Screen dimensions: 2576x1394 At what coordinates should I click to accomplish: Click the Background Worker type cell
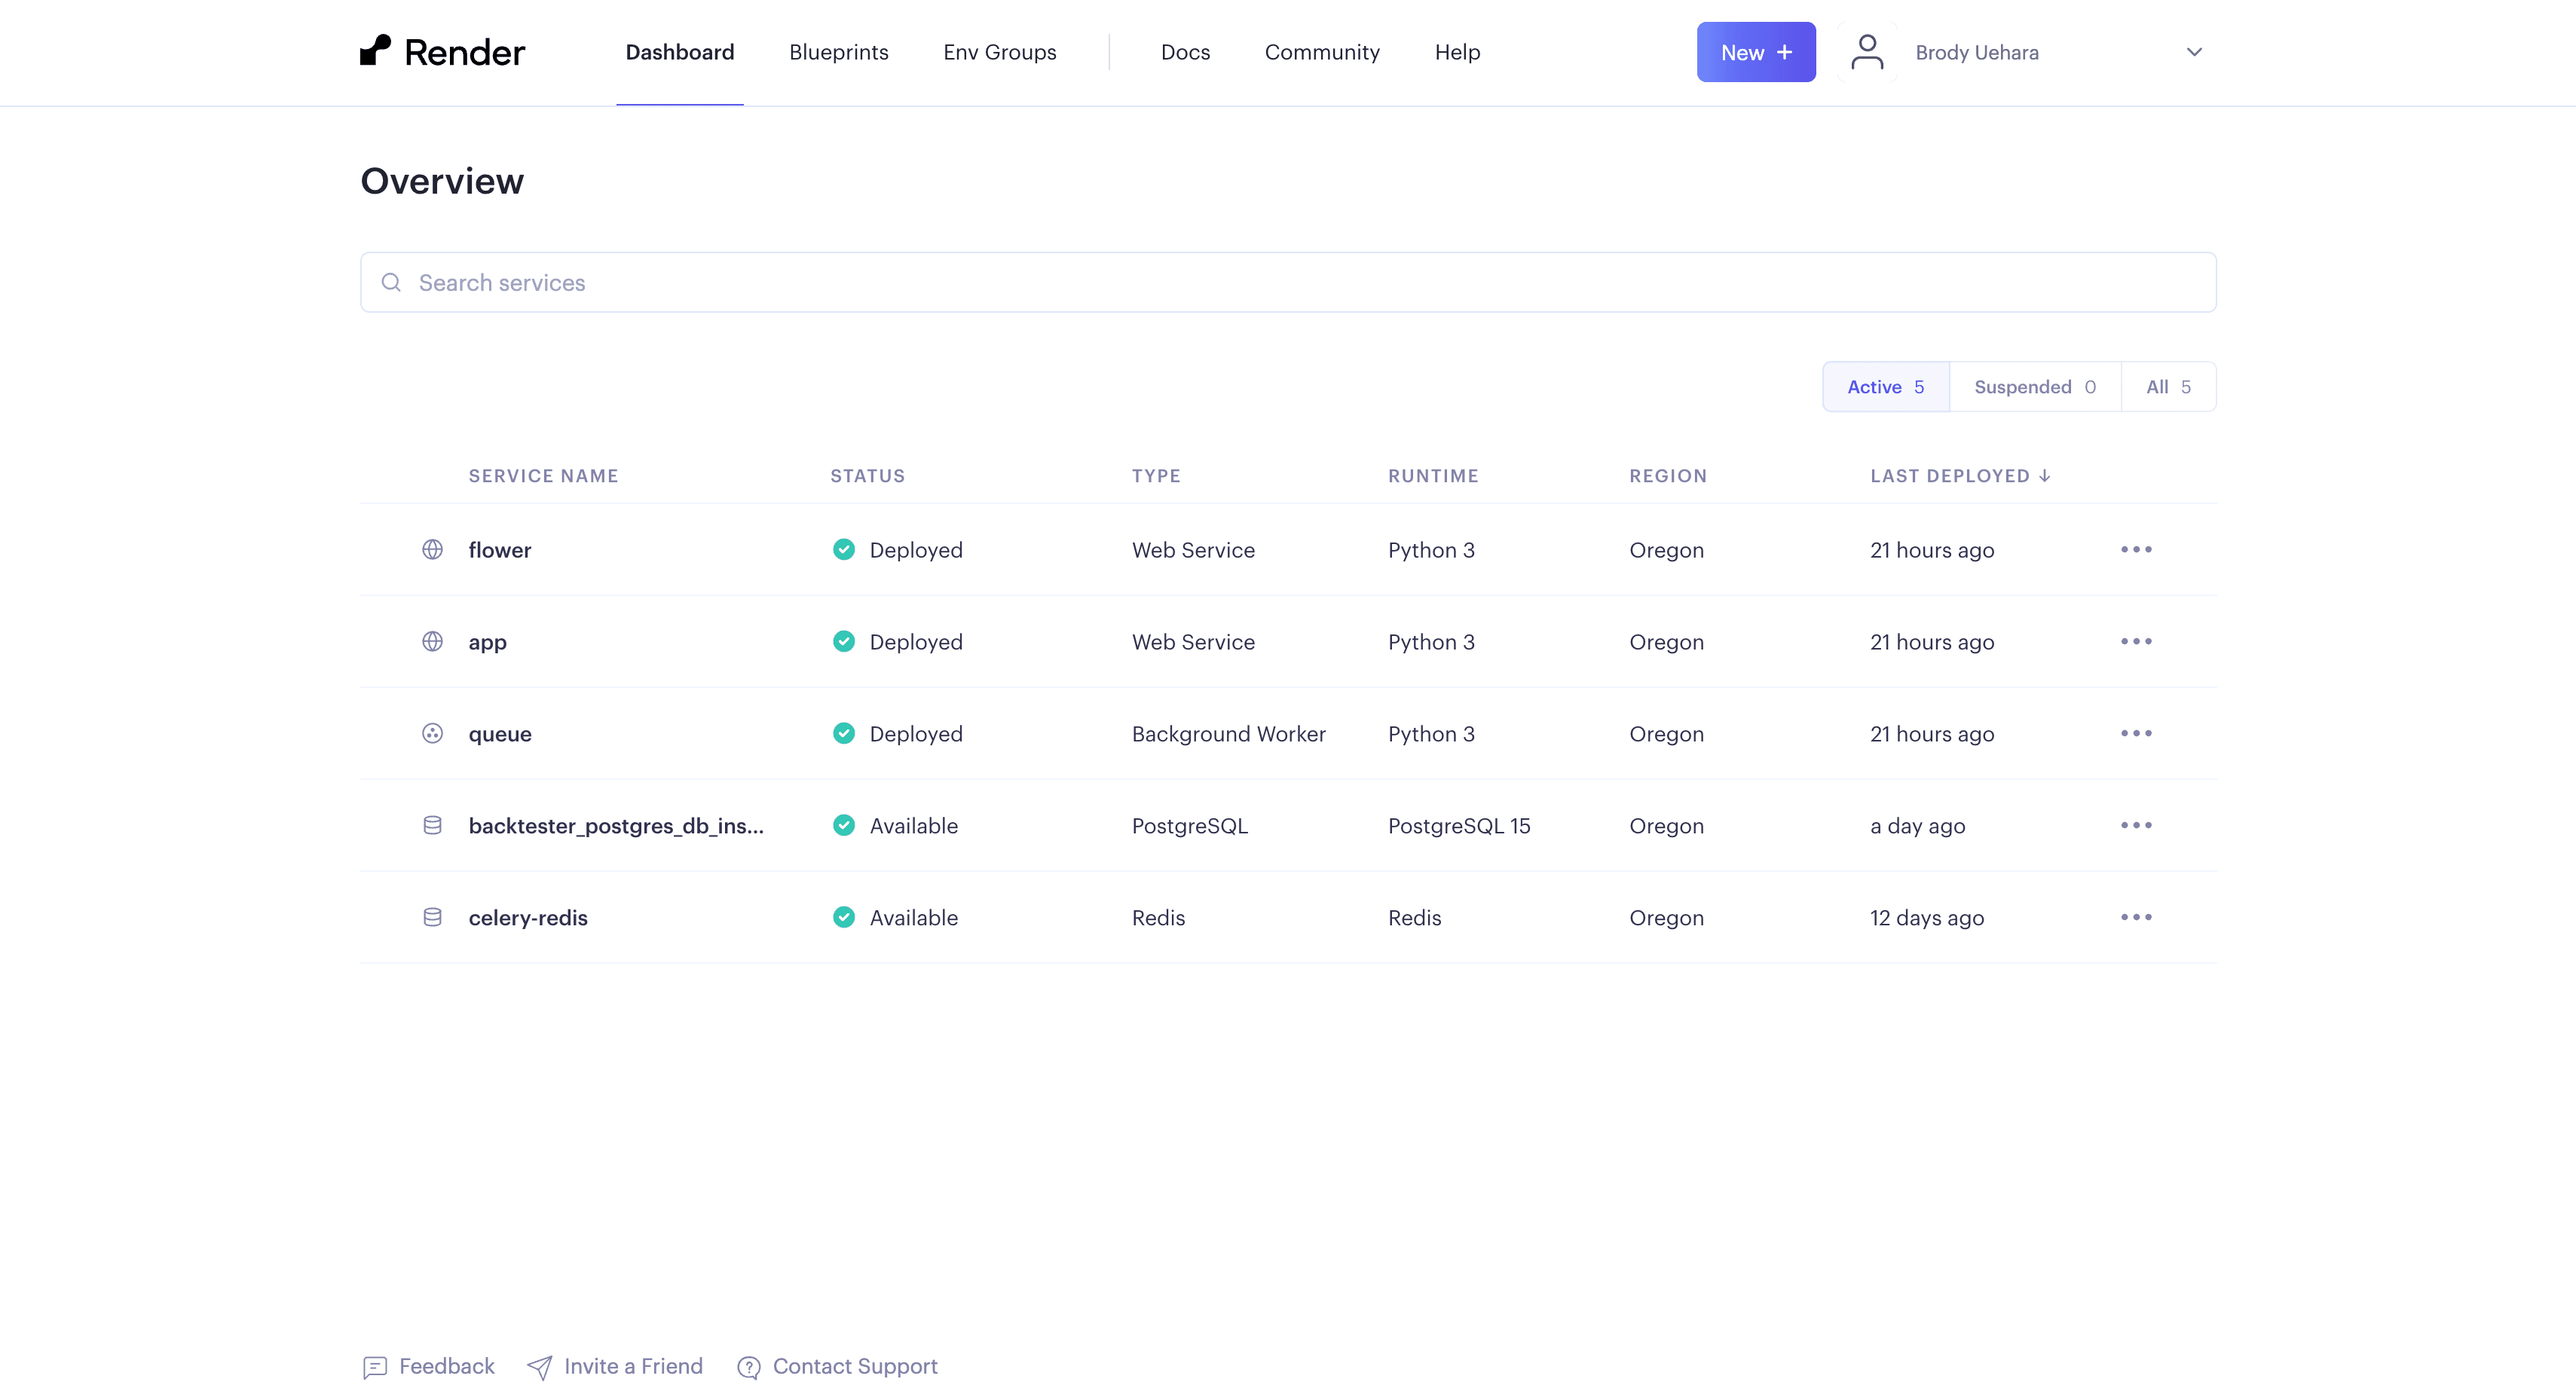click(1229, 734)
